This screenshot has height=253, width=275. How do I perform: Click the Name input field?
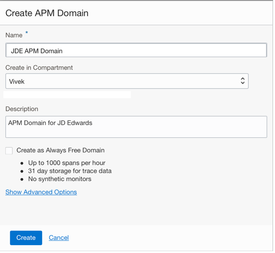[x=136, y=50]
